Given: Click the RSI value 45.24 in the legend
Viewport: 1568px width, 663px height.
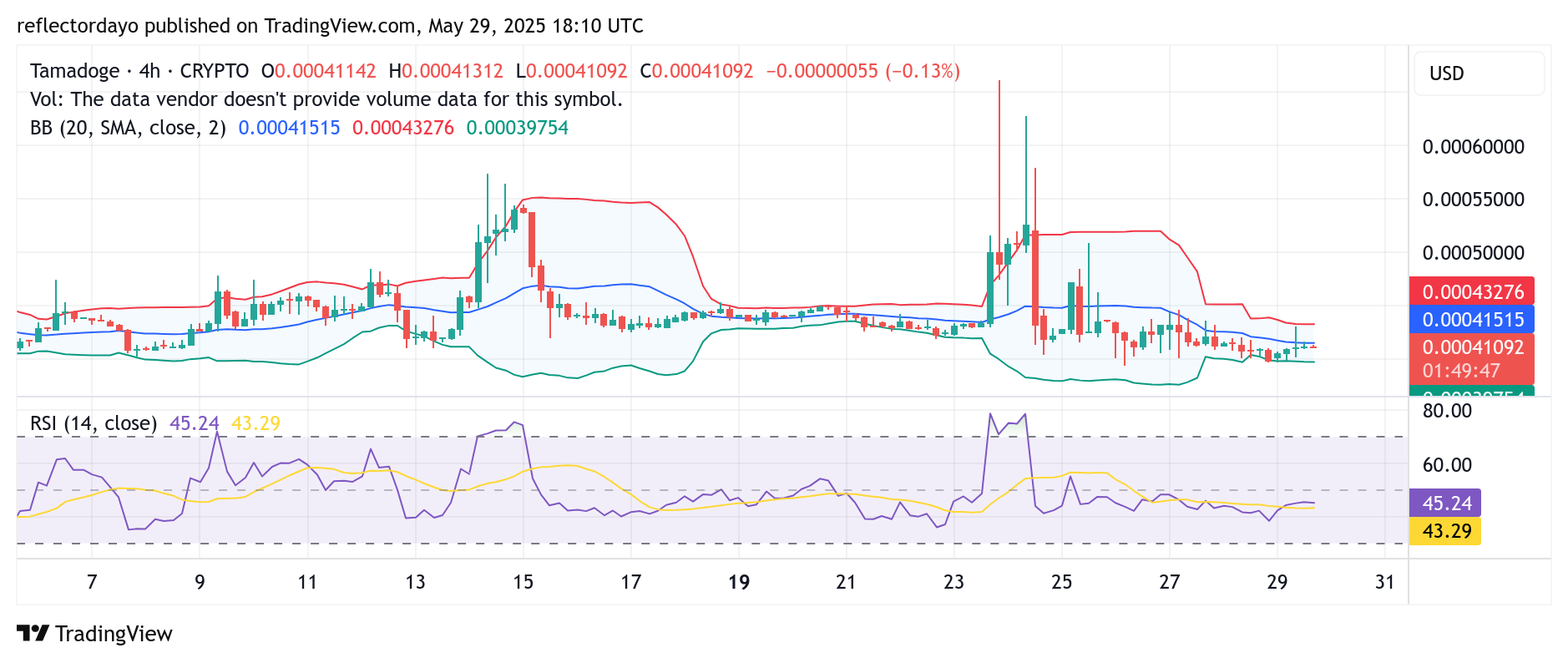Looking at the screenshot, I should tap(195, 423).
